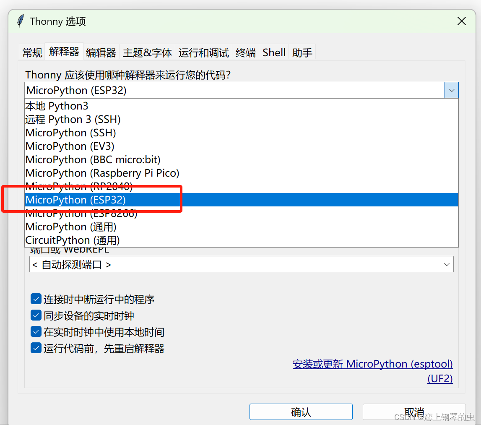Cancel with the 取消 button
Image resolution: width=481 pixels, height=425 pixels.
pyautogui.click(x=414, y=412)
